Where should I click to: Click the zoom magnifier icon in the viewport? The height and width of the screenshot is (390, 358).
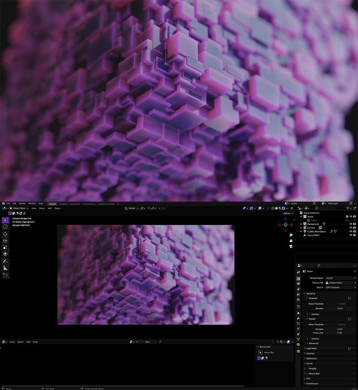point(291,235)
